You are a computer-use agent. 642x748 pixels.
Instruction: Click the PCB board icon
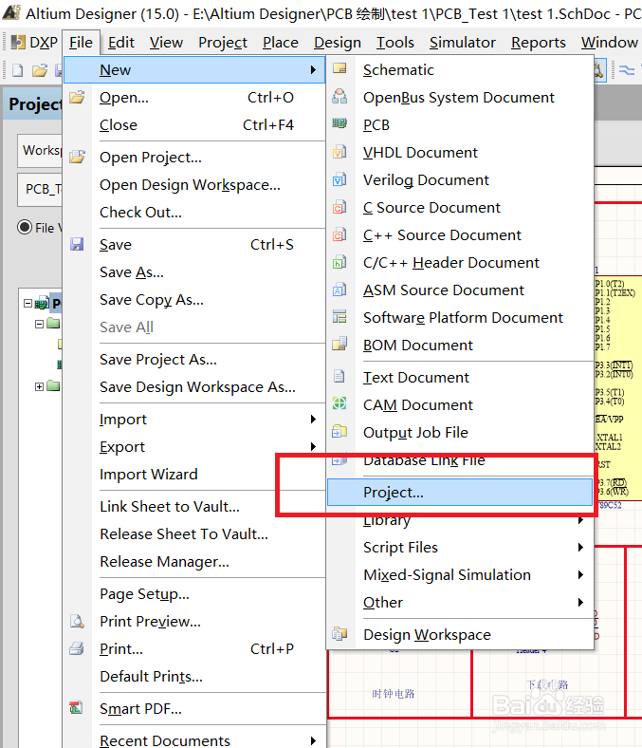point(339,123)
